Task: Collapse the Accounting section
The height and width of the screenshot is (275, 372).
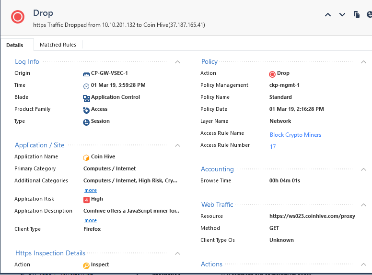Action: 363,169
